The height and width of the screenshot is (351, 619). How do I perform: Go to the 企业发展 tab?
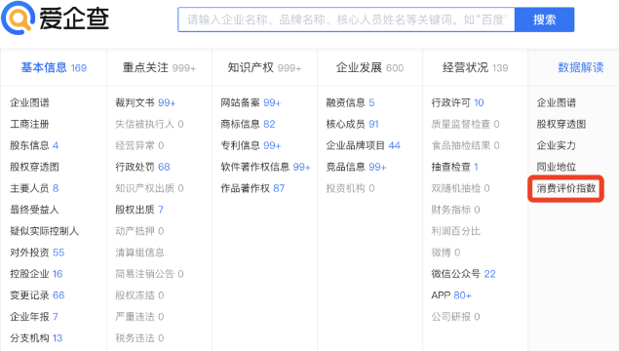pyautogui.click(x=369, y=67)
